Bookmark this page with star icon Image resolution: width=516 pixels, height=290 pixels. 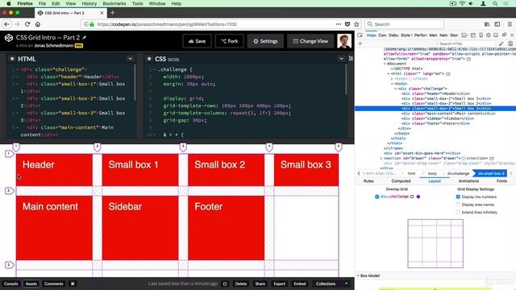[356, 24]
